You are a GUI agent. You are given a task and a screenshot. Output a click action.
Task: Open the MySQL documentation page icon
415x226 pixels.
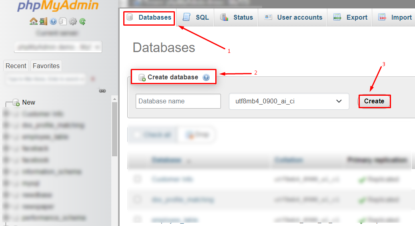pyautogui.click(x=63, y=22)
